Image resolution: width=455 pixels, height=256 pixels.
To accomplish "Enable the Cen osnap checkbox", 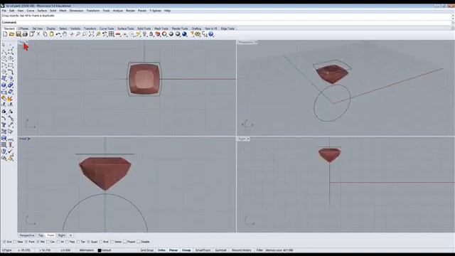I will [x=48, y=242].
